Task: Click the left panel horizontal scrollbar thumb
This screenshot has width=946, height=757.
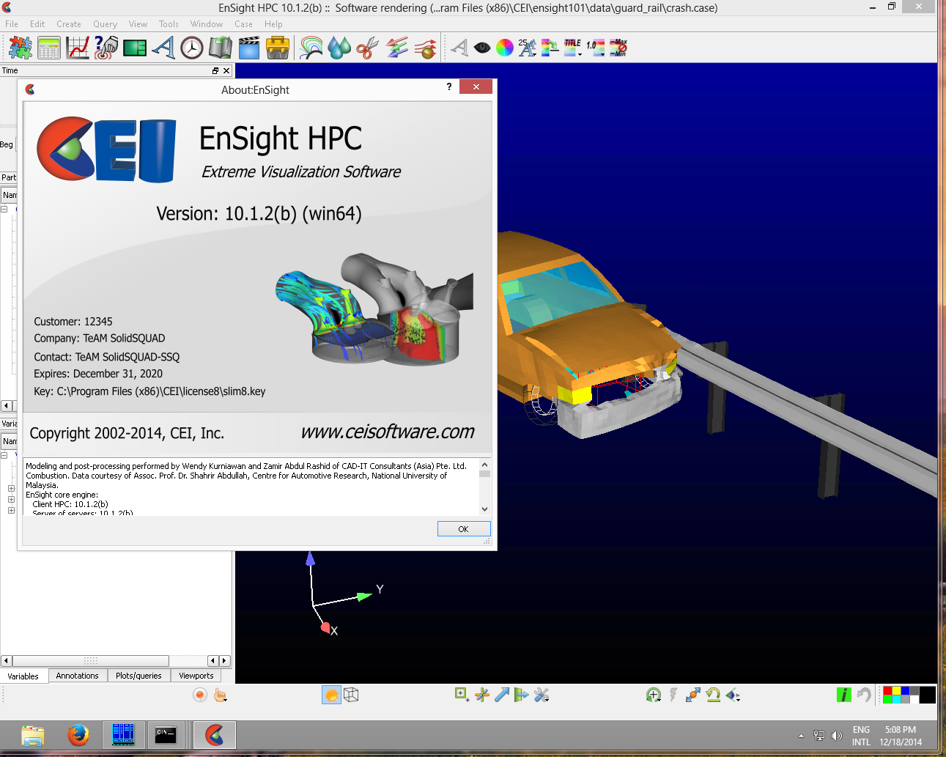Action: (90, 660)
